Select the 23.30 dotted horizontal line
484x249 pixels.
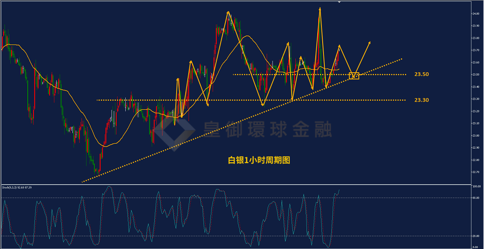[x=251, y=100]
